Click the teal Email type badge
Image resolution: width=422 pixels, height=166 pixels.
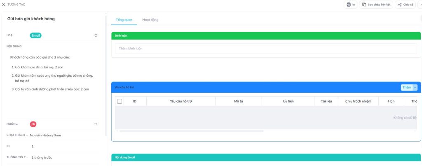pyautogui.click(x=36, y=35)
